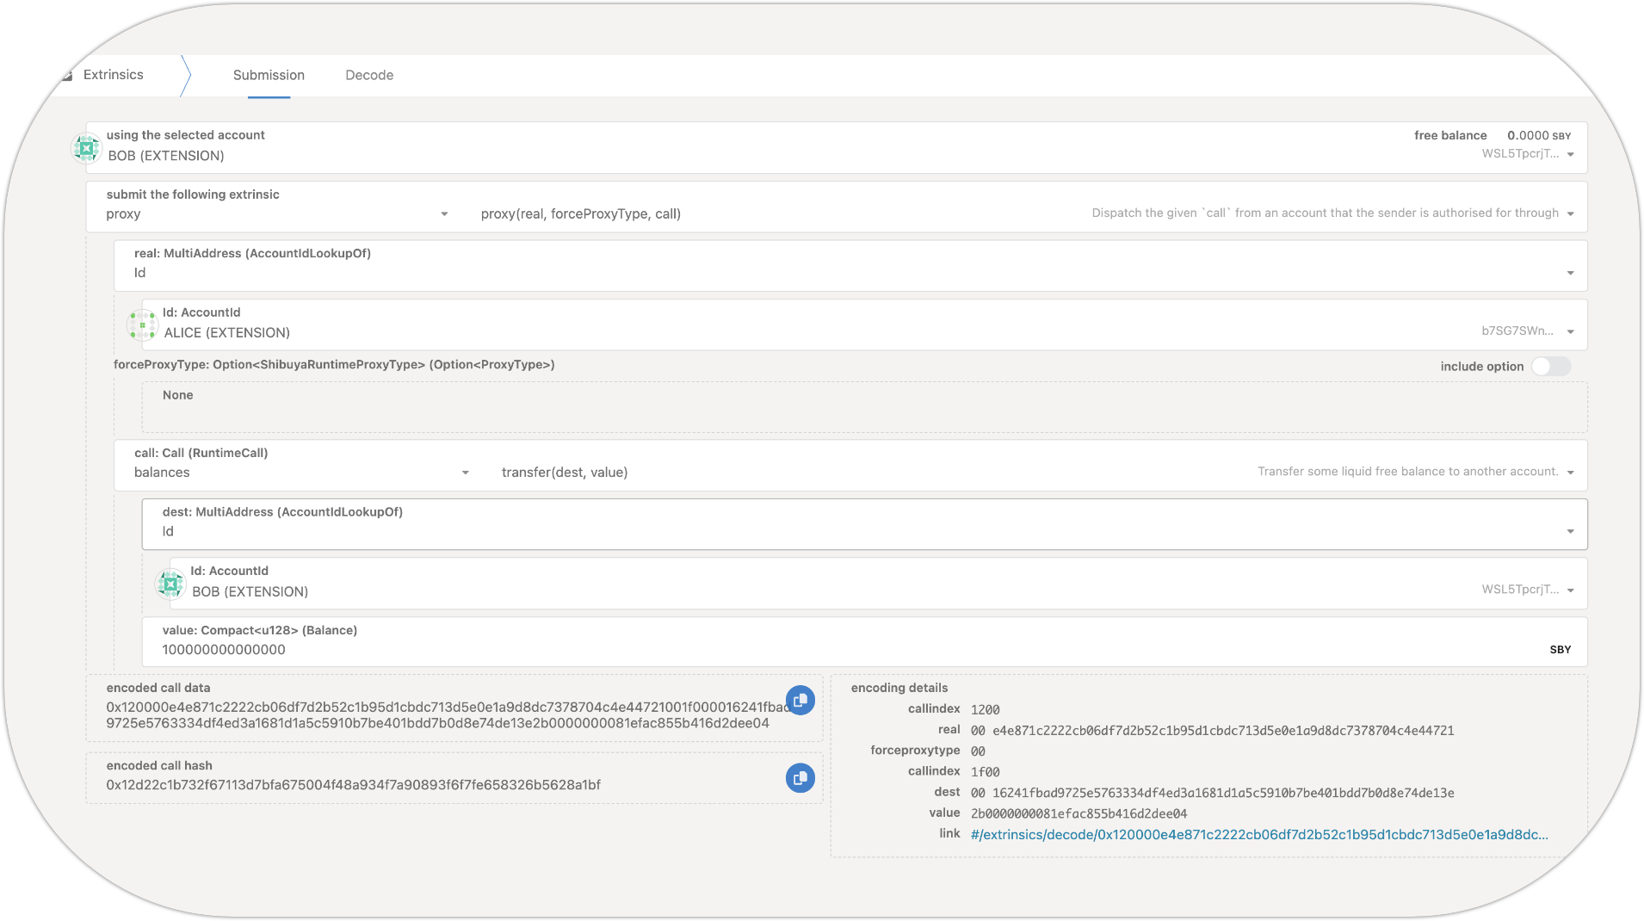Open the transfer(dest, value) method dropdown
1644x921 pixels.
[x=1570, y=473]
